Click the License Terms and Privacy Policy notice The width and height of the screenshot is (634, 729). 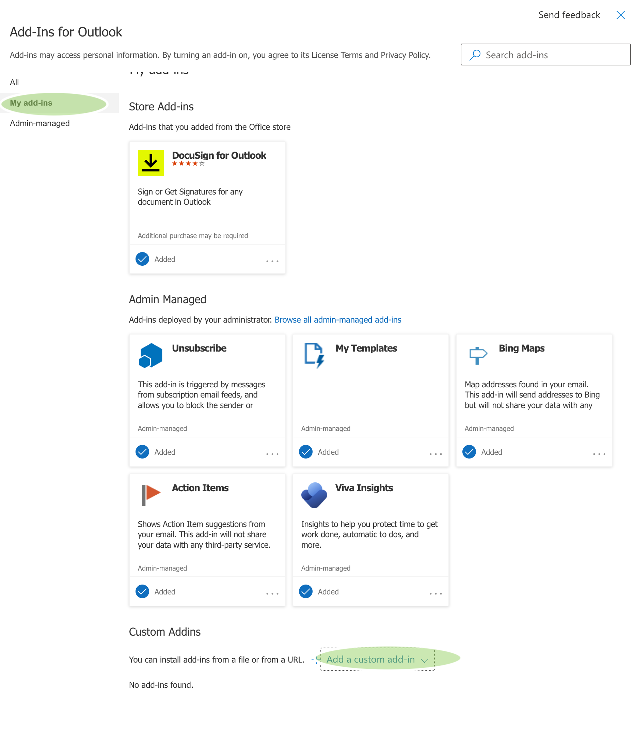point(220,55)
